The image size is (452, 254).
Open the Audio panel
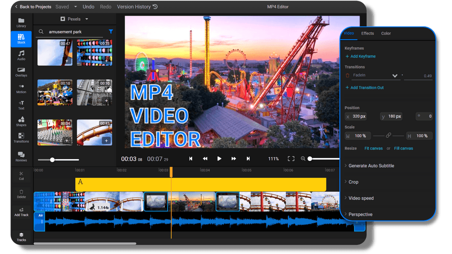click(21, 56)
